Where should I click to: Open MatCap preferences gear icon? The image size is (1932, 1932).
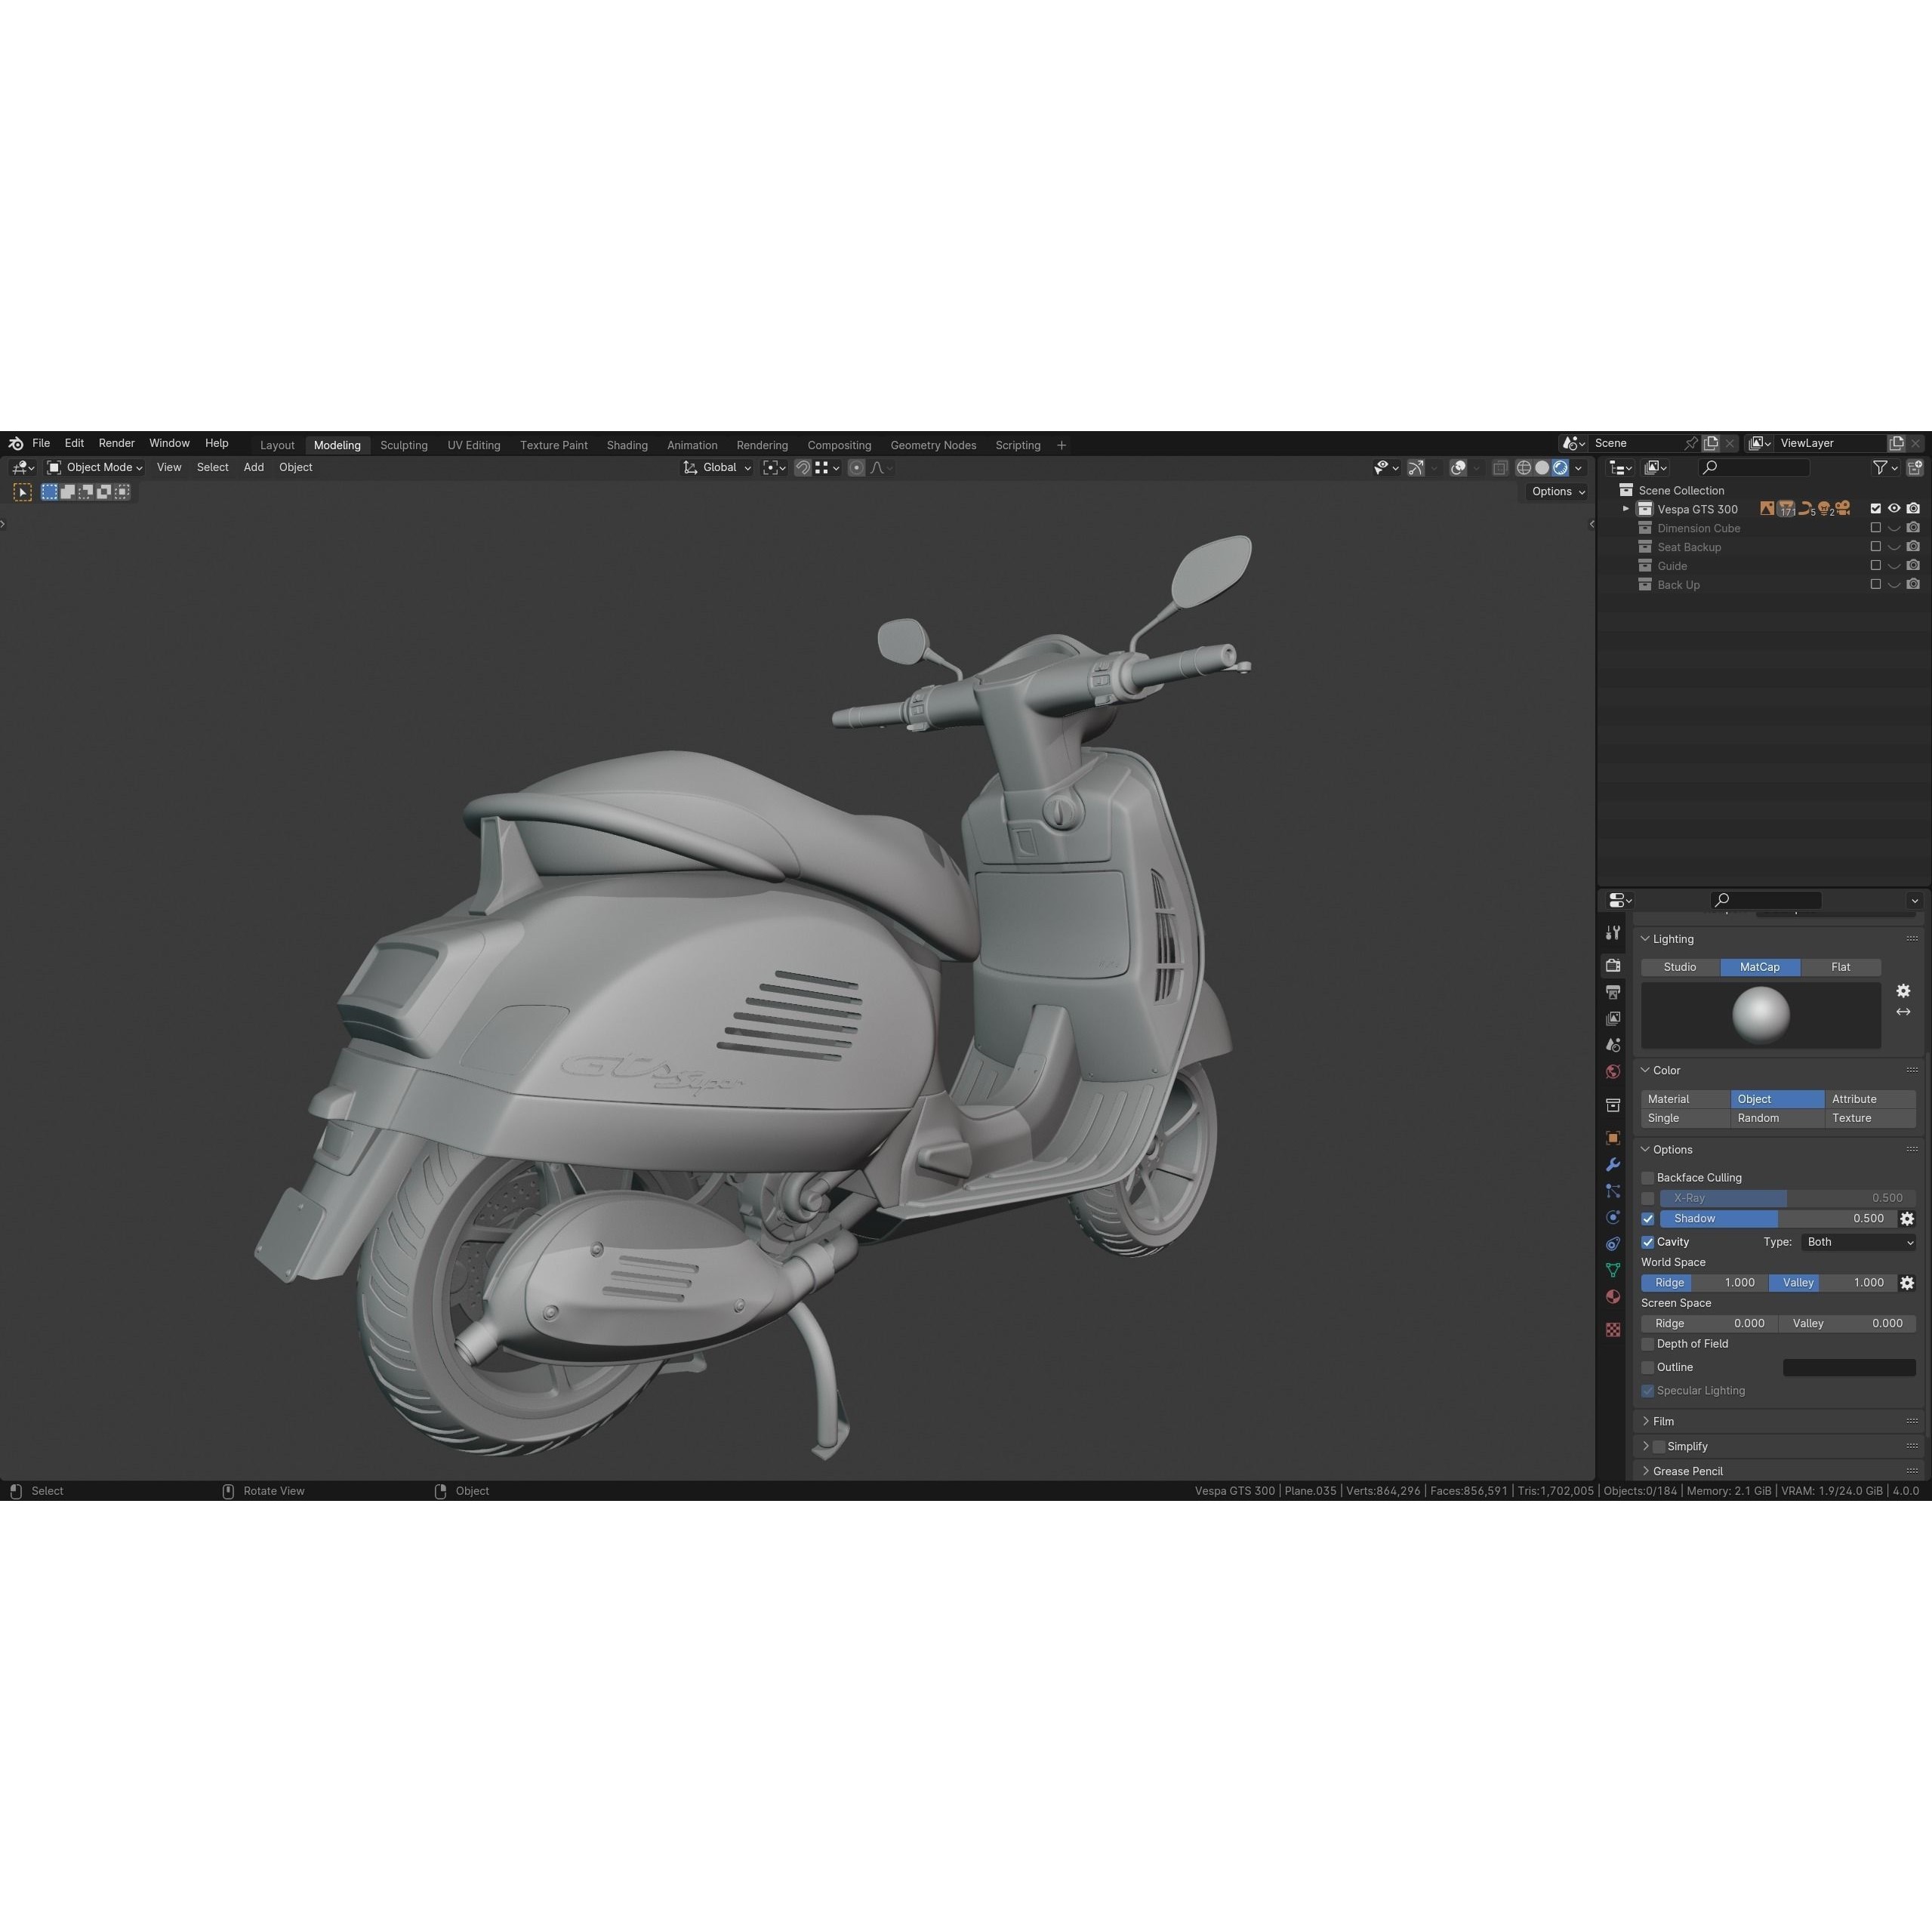[1903, 991]
